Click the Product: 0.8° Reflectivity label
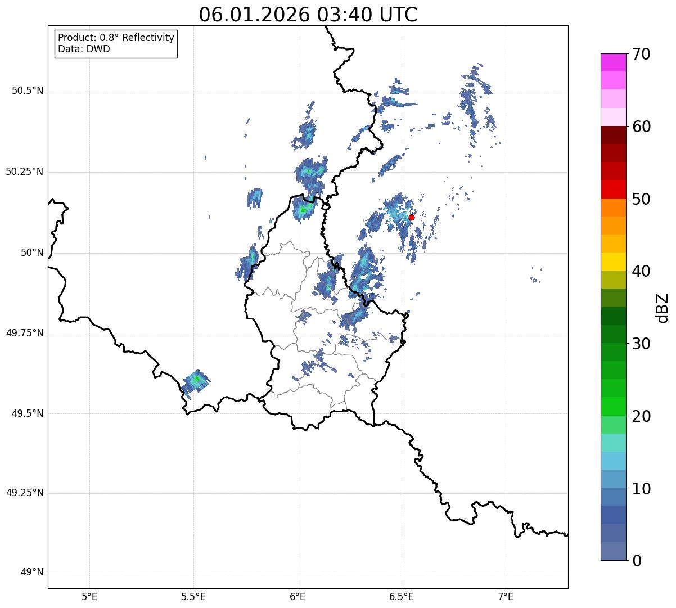This screenshot has width=676, height=608. [116, 38]
